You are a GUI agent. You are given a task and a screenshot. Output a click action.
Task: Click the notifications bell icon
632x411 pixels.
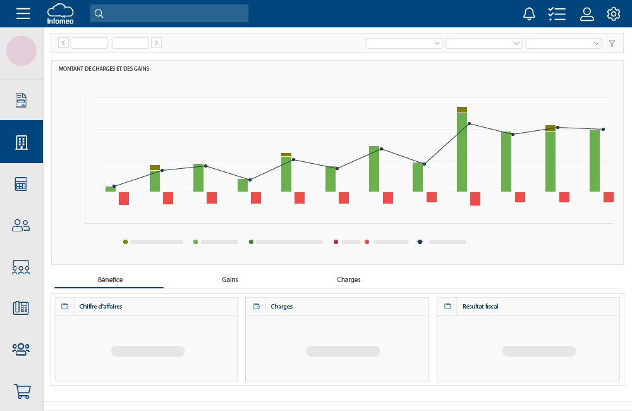[x=529, y=13]
